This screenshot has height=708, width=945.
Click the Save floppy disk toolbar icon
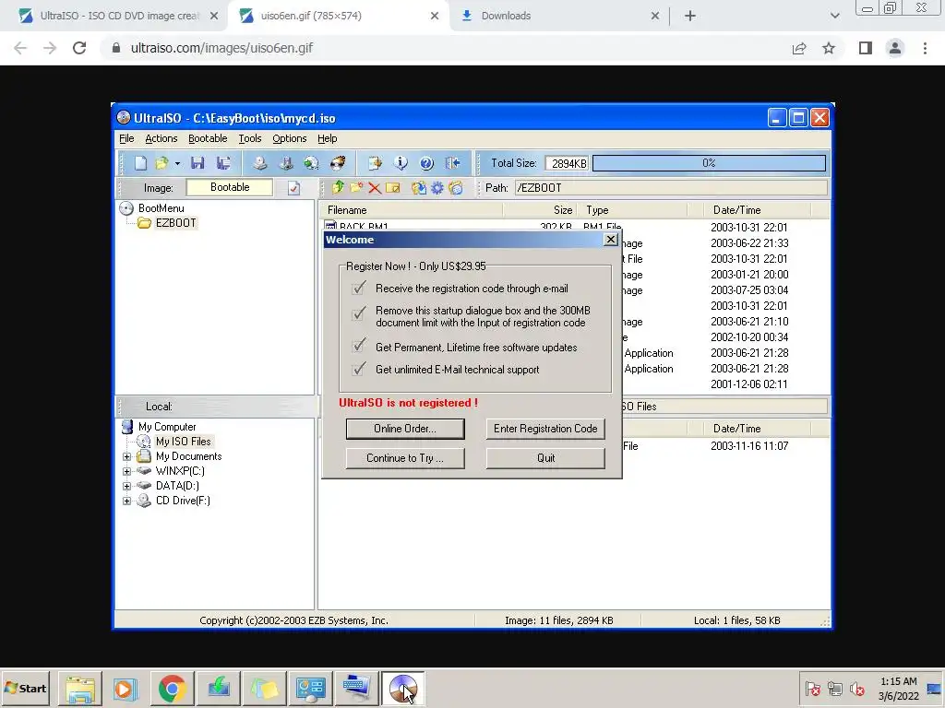click(197, 163)
